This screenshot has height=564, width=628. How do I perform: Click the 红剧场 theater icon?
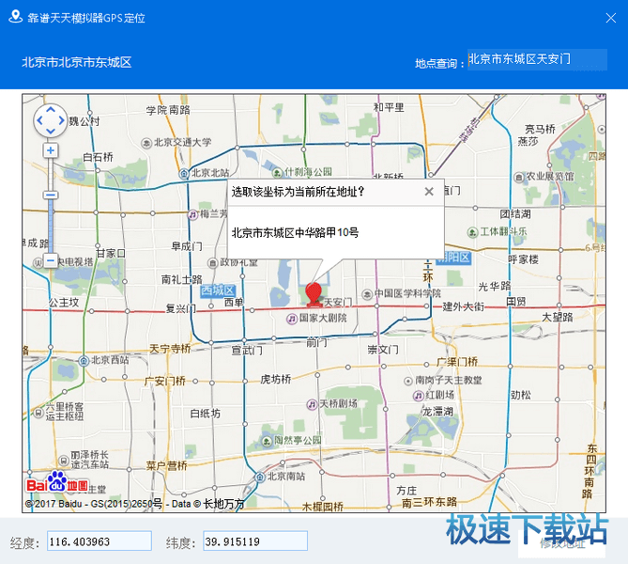tap(418, 396)
